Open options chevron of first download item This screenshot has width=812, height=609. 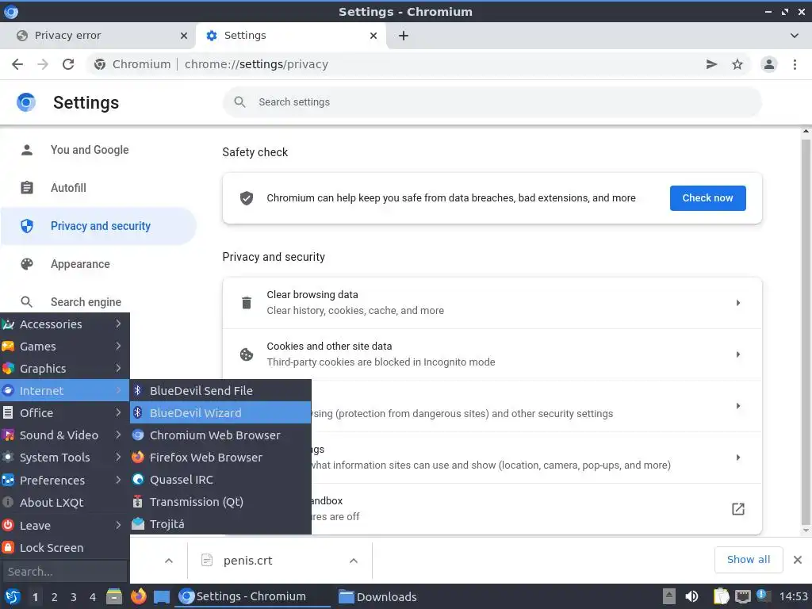[169, 561]
